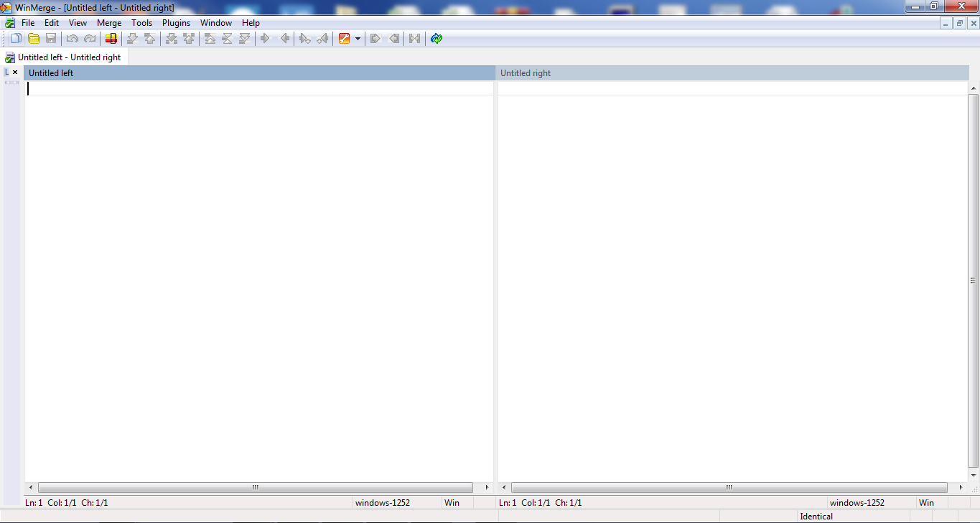Jump to the previous difference (up arrow)
Screen dimensions: 980x523
[150, 39]
